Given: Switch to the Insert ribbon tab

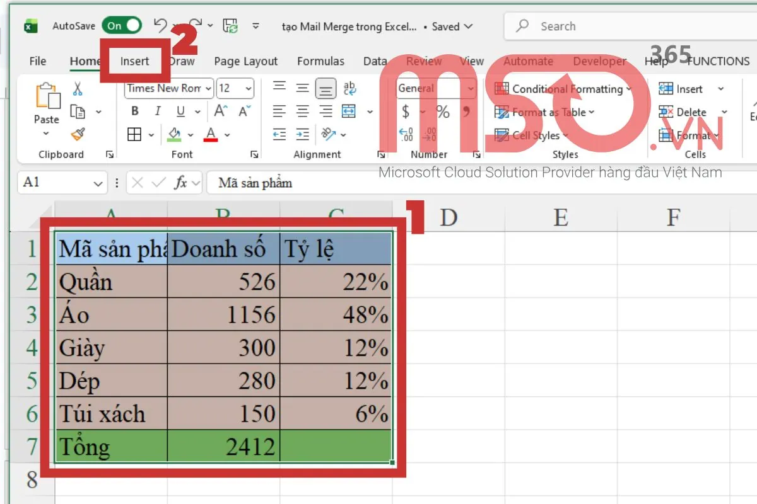Looking at the screenshot, I should point(134,61).
